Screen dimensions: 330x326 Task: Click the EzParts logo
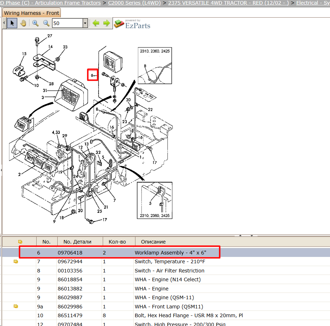(132, 24)
